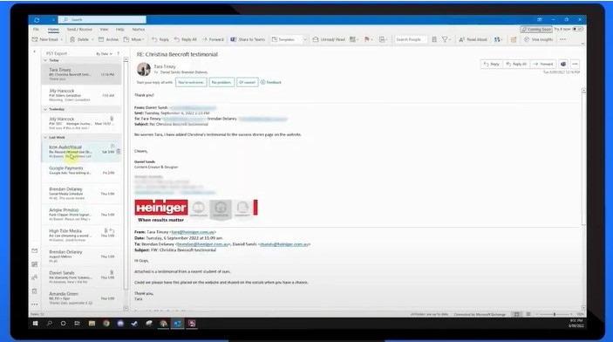Click the Teams icon in message header
This screenshot has width=613, height=342.
point(563,64)
